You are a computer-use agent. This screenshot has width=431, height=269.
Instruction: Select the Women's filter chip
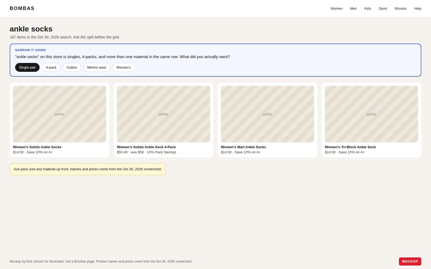coord(123,68)
